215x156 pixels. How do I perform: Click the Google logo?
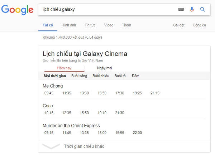tap(17, 10)
